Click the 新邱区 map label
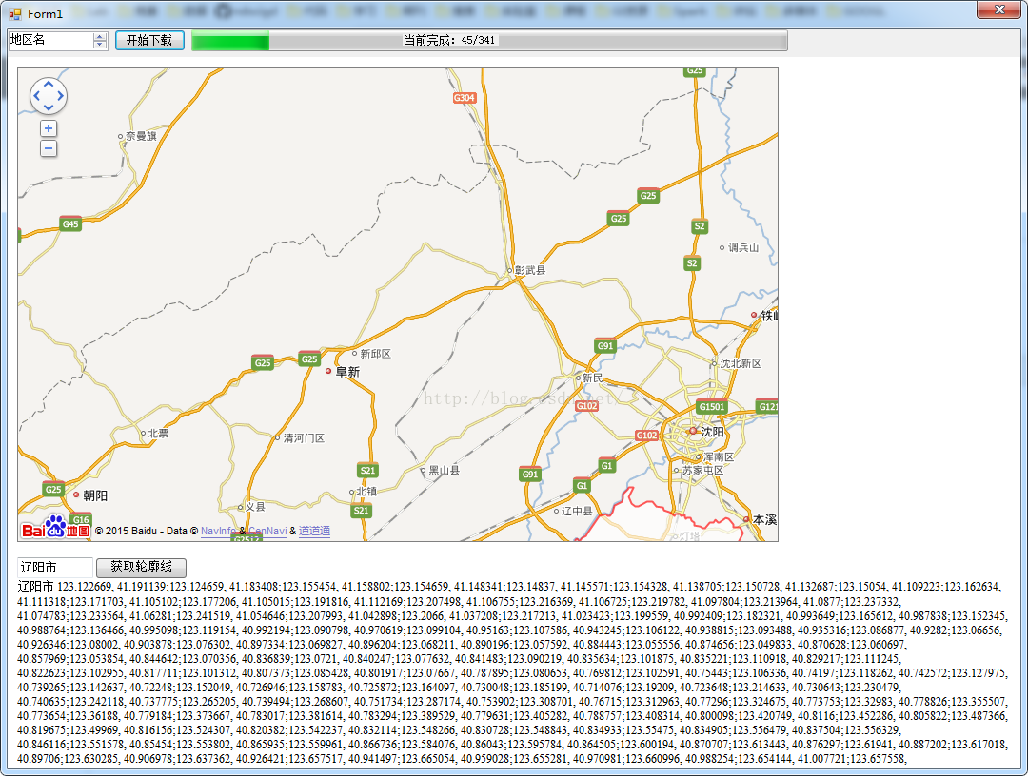 375,354
